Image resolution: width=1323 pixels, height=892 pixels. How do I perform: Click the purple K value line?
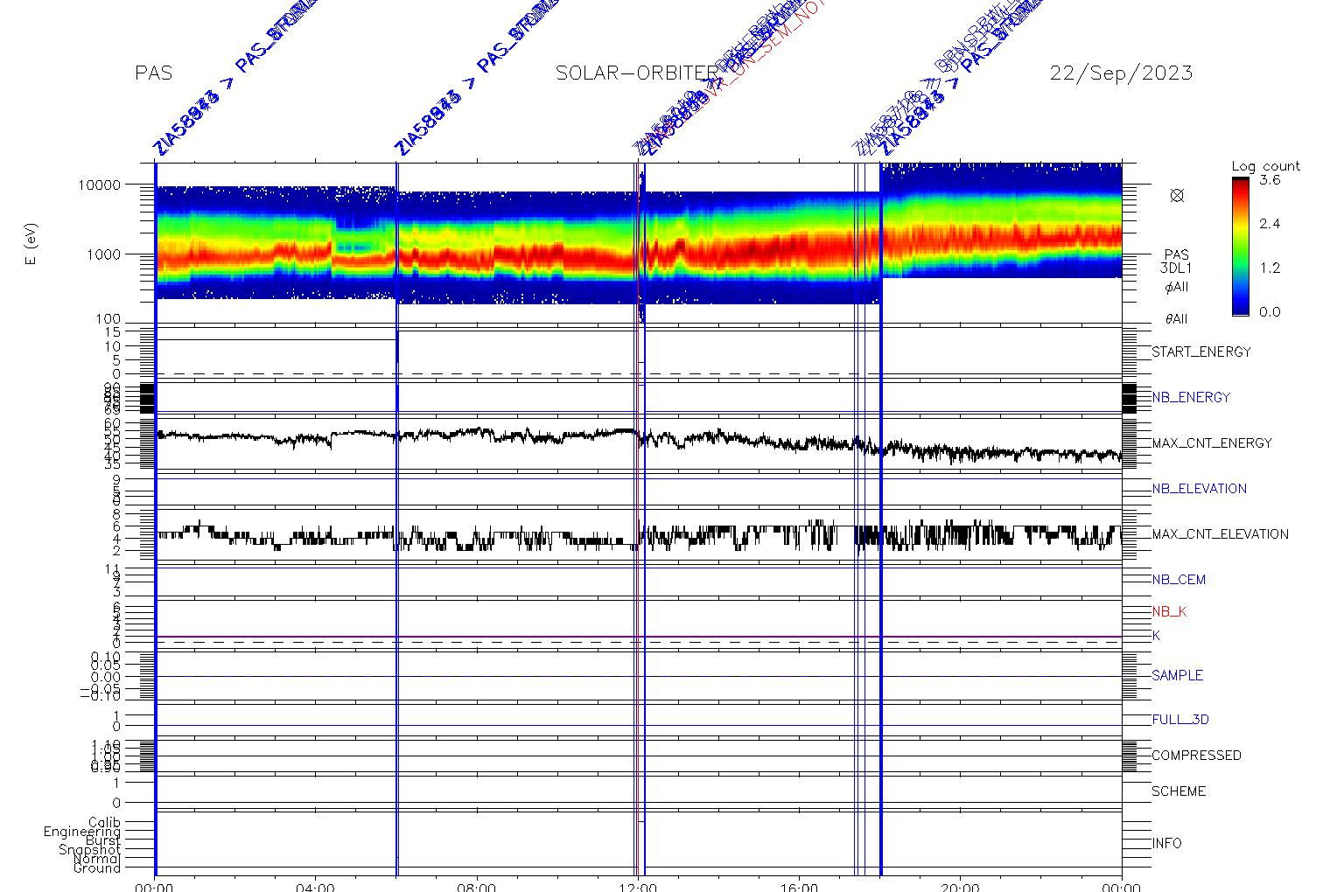pos(639,637)
